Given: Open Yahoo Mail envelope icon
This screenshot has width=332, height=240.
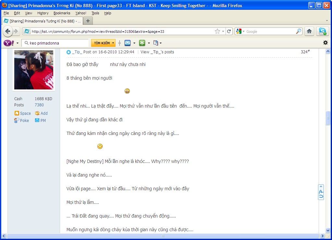Looking at the screenshot, I should tap(128, 43).
